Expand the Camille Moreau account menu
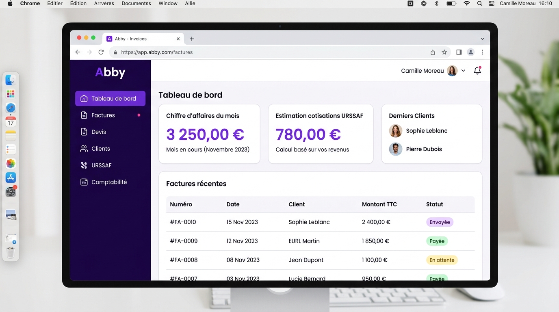The height and width of the screenshot is (312, 559). pos(463,71)
